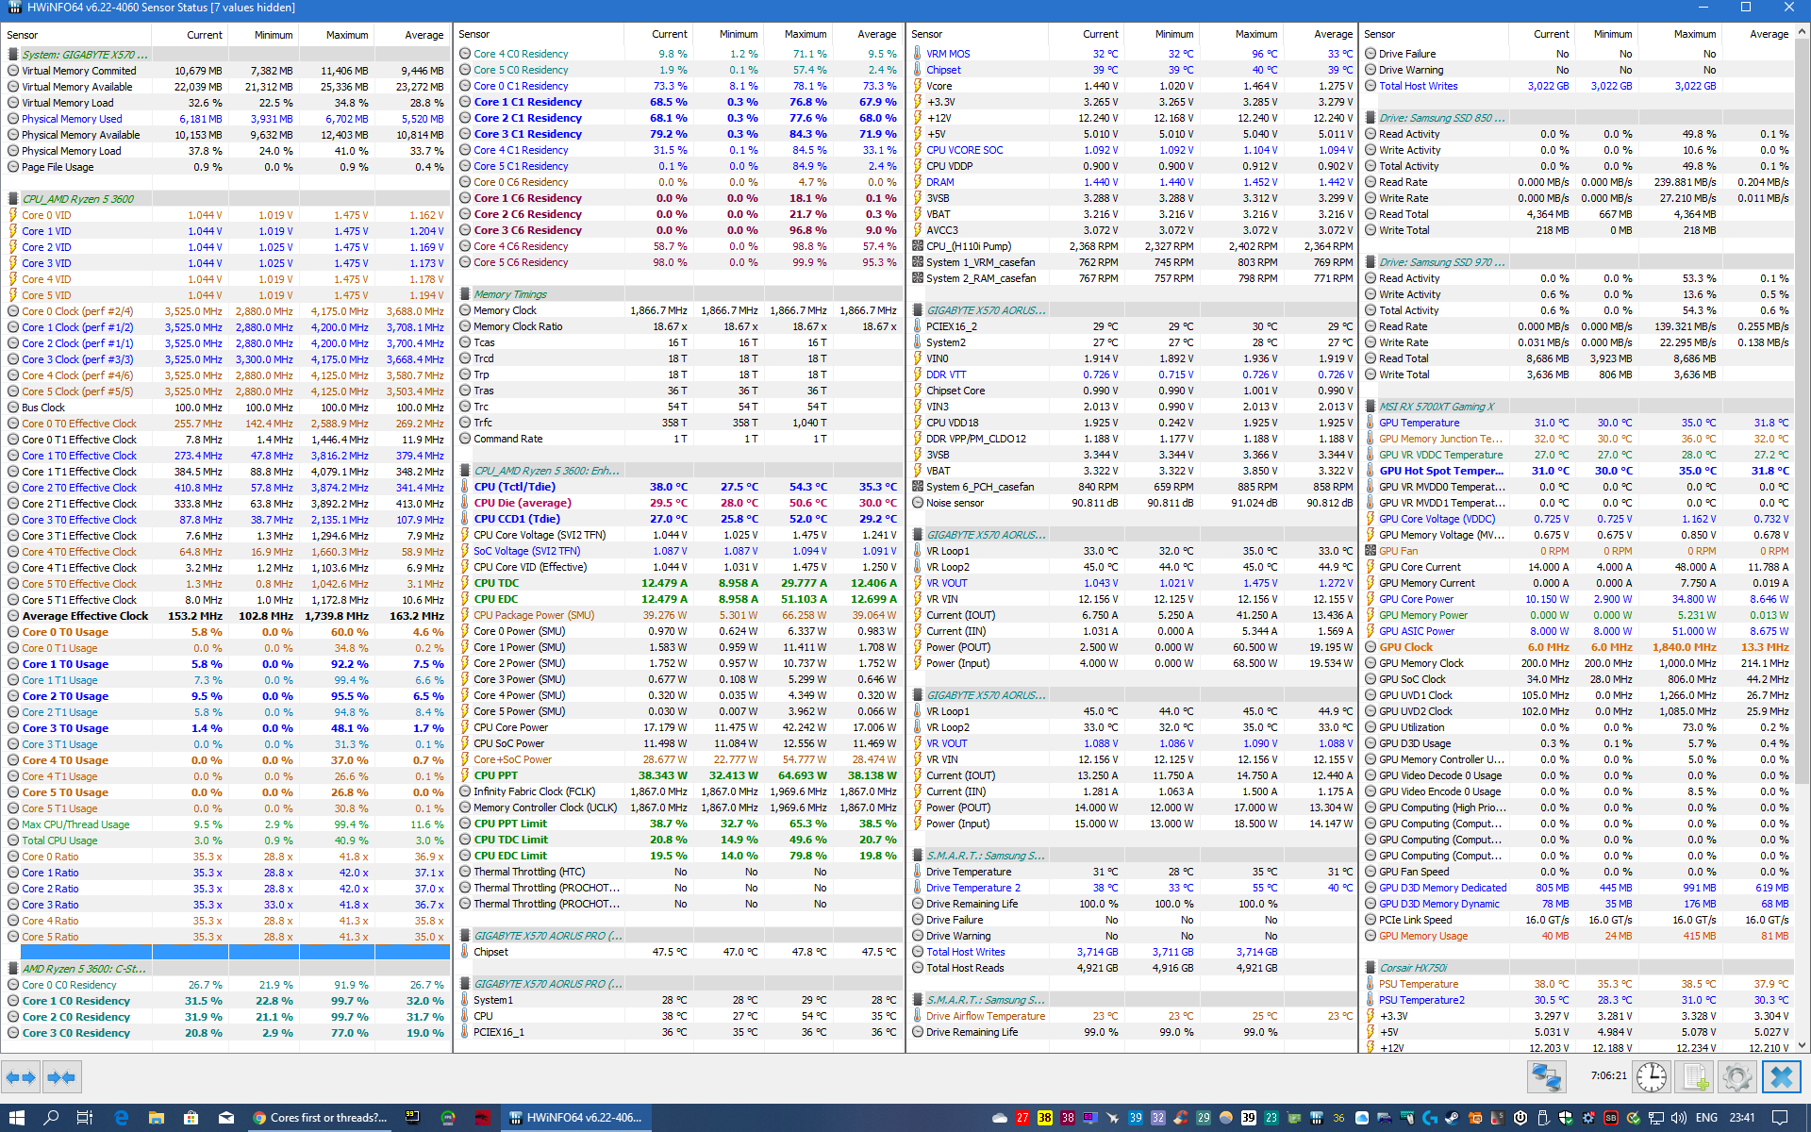Select 'Virtual Memory Commited' row

click(226, 71)
